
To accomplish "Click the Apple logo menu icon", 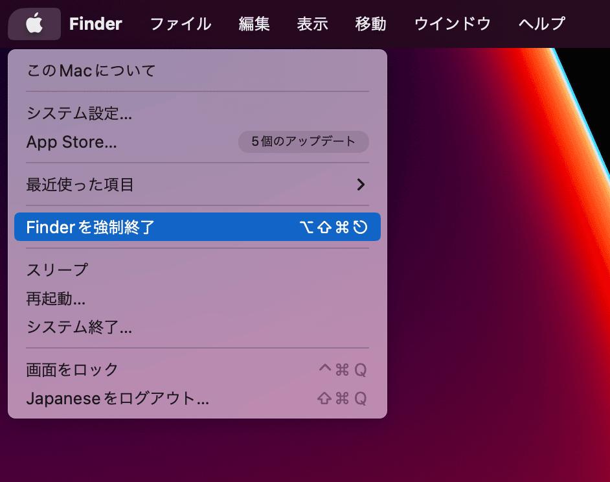I will (34, 24).
